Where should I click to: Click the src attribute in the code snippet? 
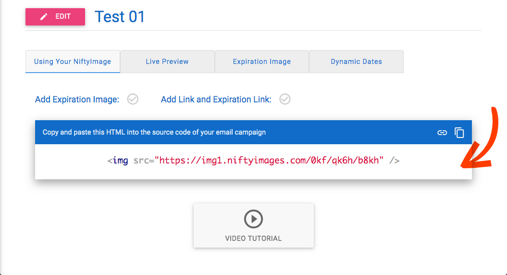pyautogui.click(x=142, y=161)
